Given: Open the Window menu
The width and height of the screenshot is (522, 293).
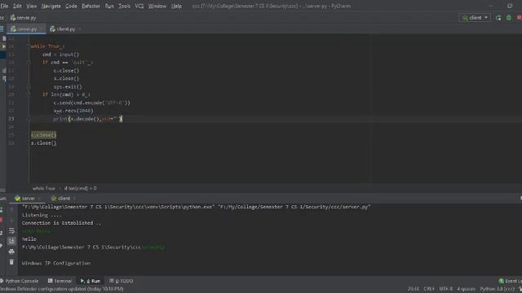Looking at the screenshot, I should 157,6.
